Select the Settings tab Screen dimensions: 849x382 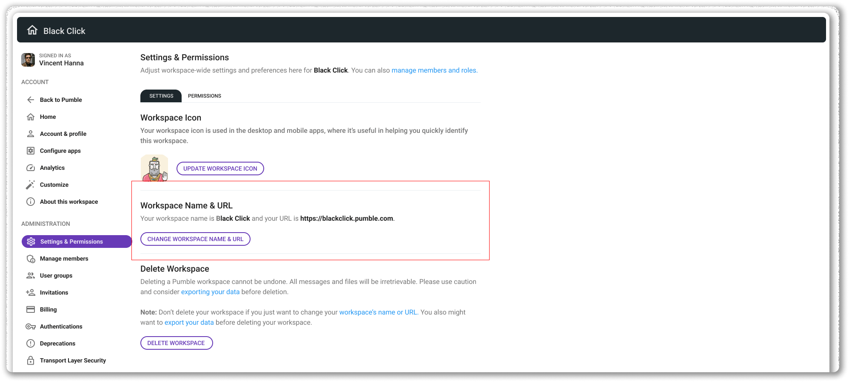(x=161, y=96)
